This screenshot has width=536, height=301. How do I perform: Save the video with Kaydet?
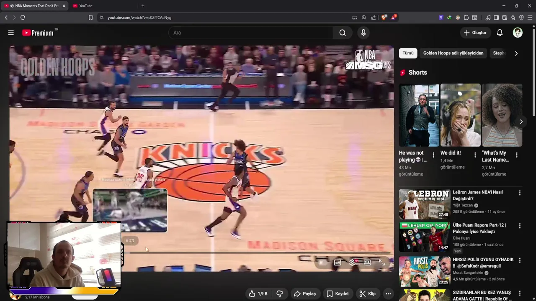[x=338, y=294]
